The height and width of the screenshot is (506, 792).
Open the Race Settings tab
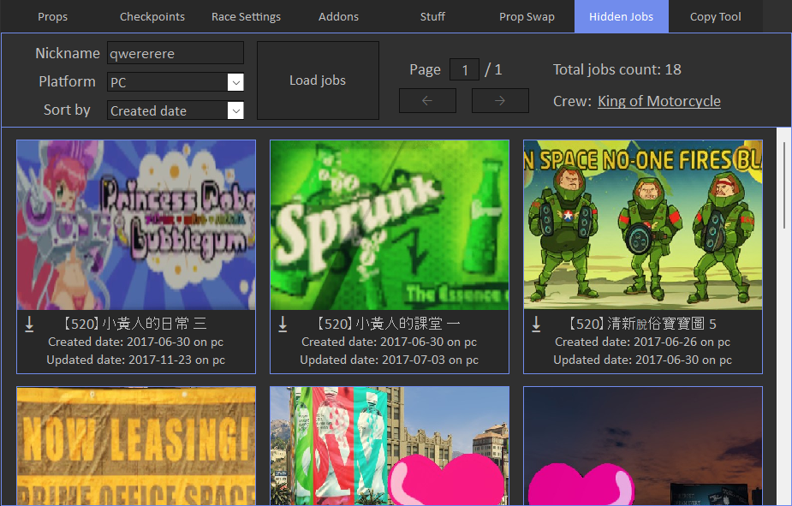(x=246, y=16)
